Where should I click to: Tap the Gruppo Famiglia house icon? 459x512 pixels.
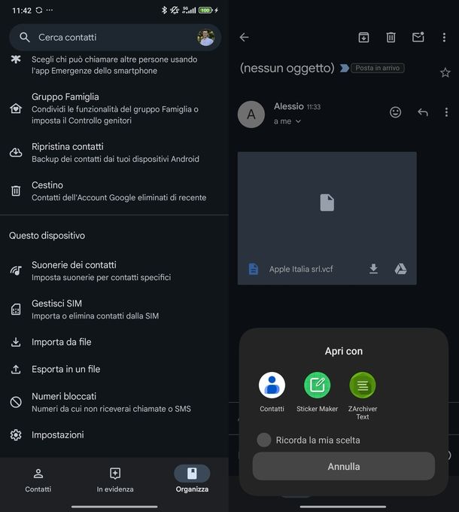(x=16, y=108)
